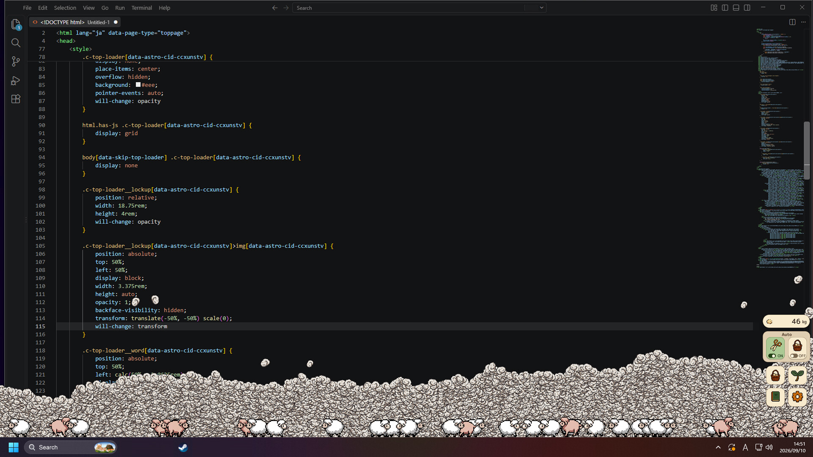This screenshot has height=457, width=813.
Task: Click line 115 'will-change: transform'
Action: point(131,326)
